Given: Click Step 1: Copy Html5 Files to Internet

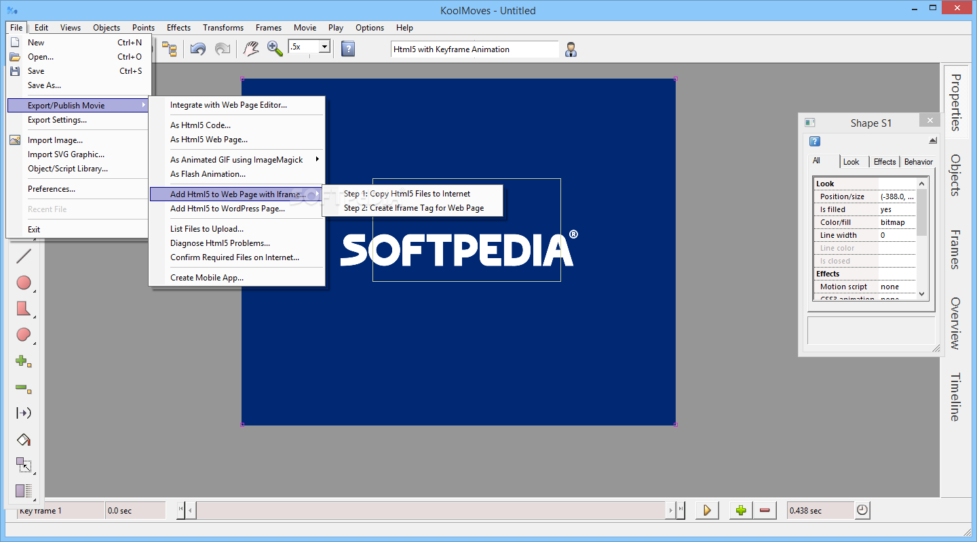Looking at the screenshot, I should coord(413,194).
